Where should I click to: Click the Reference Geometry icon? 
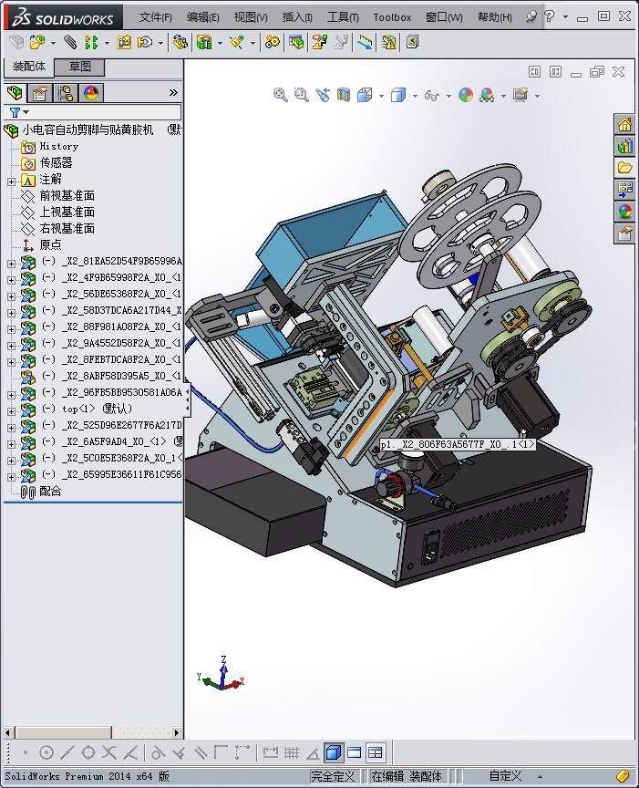tap(237, 42)
